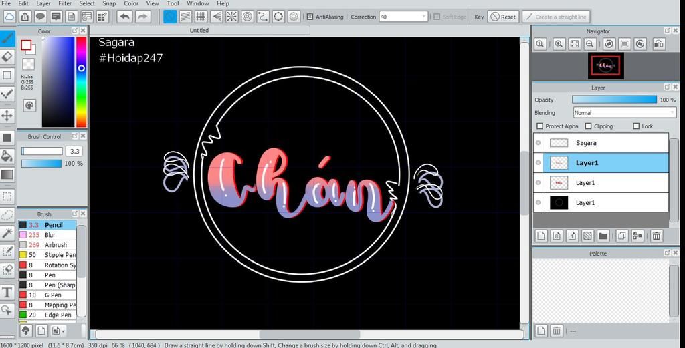Select the rectangular Select tool
Viewport: 685px width, 348px height.
point(7,196)
